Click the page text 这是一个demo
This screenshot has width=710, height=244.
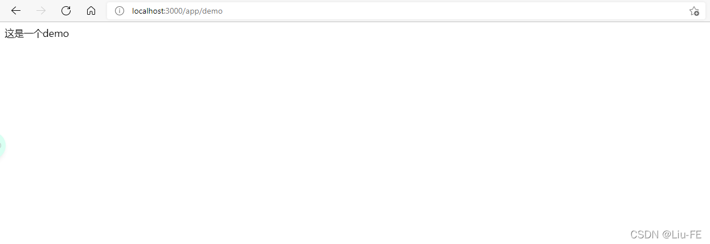coord(36,33)
